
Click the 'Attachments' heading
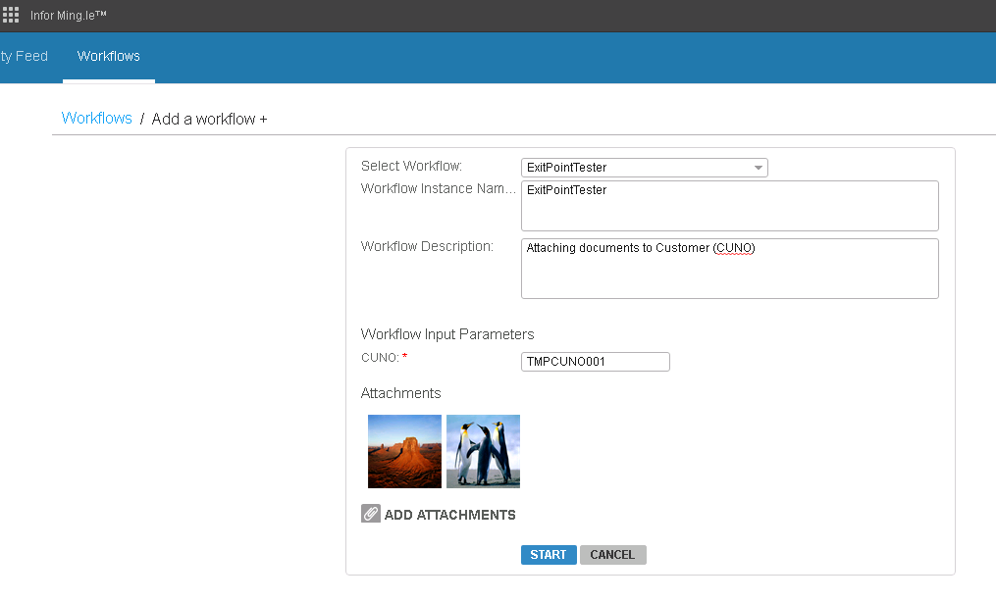point(400,393)
